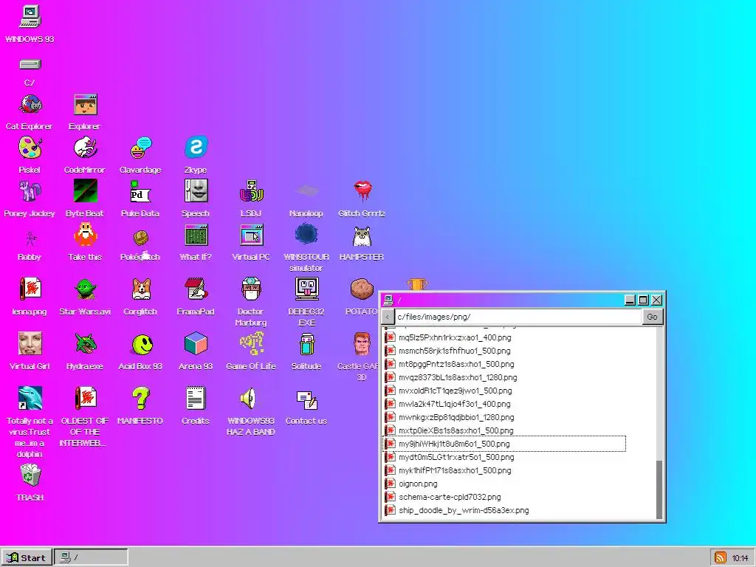
Task: Launch Doctor Marburg
Action: 251,289
